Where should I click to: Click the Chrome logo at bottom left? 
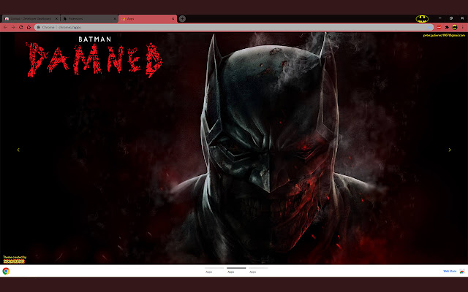coord(6,271)
